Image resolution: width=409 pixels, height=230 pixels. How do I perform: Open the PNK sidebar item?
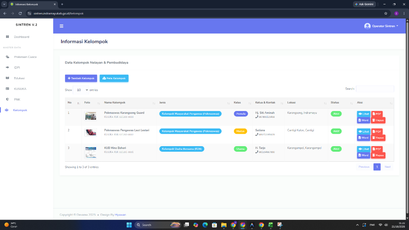pos(17,99)
